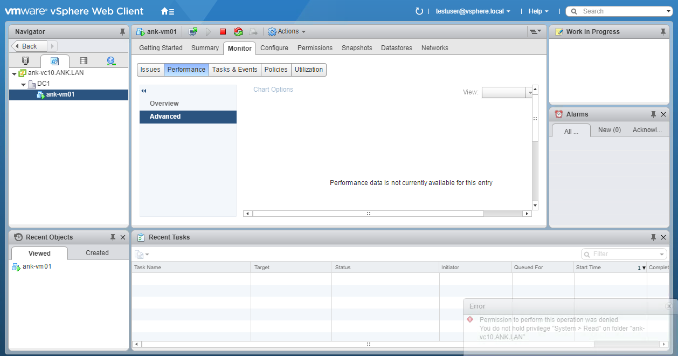
Task: Switch to the Created tab in Recent Objects
Action: (x=97, y=253)
